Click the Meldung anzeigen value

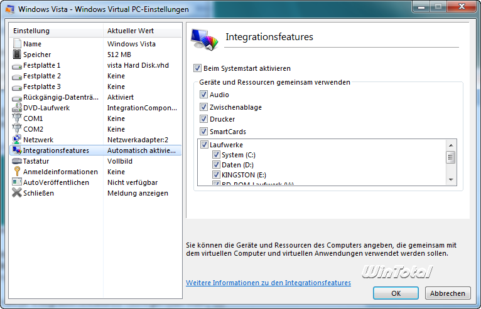138,193
